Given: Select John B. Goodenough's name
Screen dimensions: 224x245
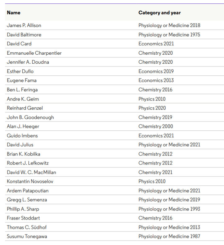Looking at the screenshot, I should coord(30,117).
